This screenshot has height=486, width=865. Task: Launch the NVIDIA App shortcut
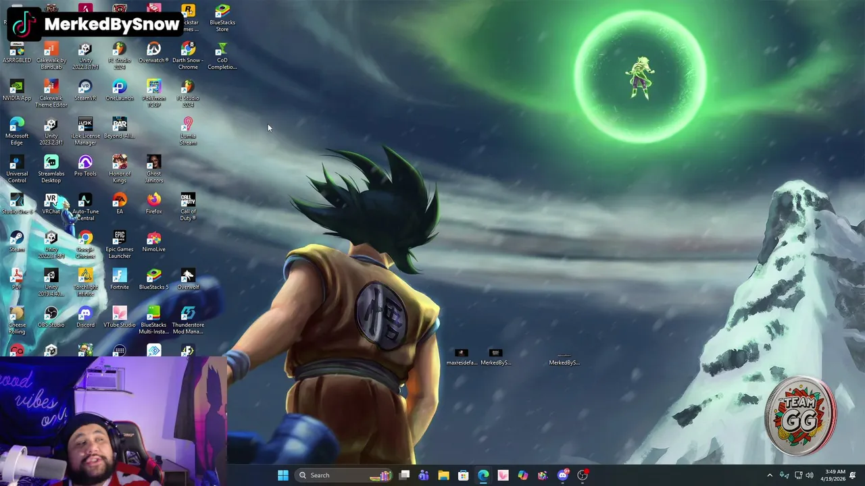[x=17, y=92]
